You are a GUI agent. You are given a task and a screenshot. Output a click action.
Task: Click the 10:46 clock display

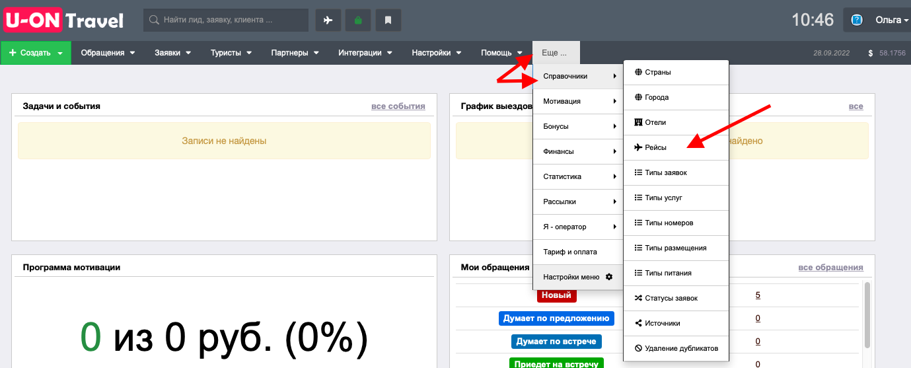pos(813,20)
